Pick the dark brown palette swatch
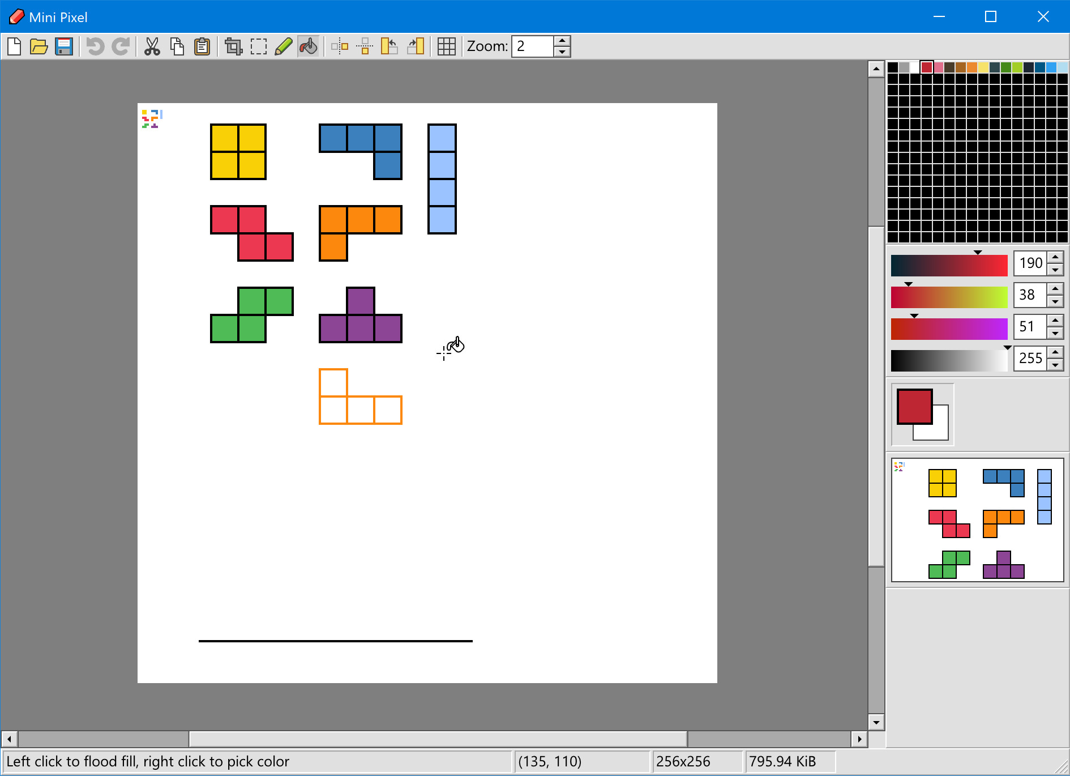Image resolution: width=1070 pixels, height=776 pixels. (x=949, y=67)
